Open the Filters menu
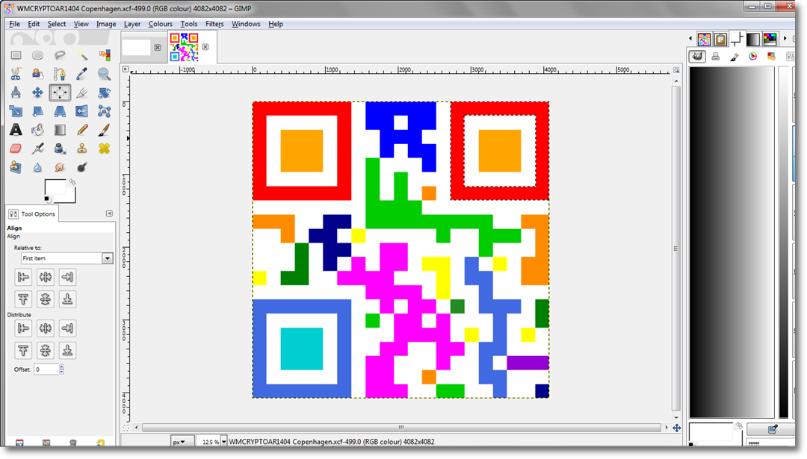The width and height of the screenshot is (807, 459). tap(214, 24)
